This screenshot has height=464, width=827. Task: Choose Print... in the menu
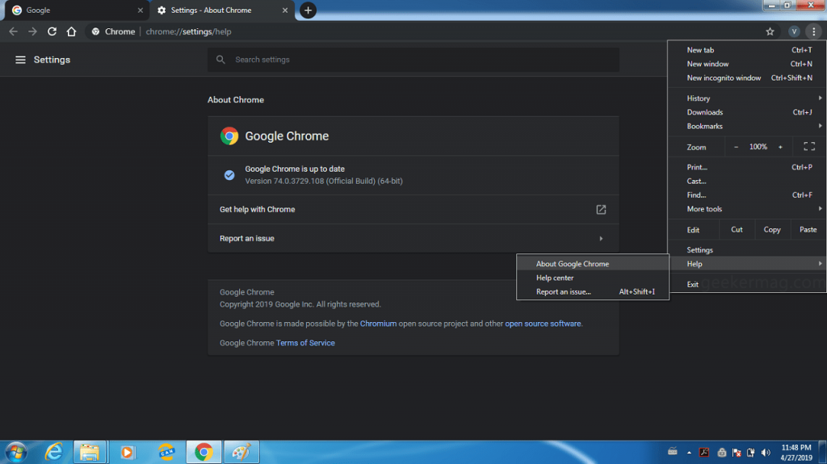click(746, 167)
